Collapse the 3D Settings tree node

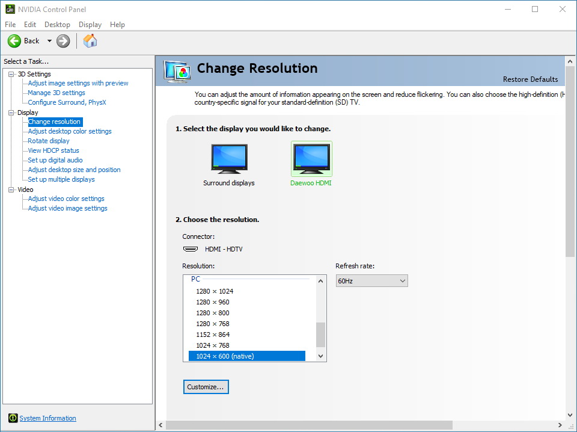pyautogui.click(x=11, y=74)
